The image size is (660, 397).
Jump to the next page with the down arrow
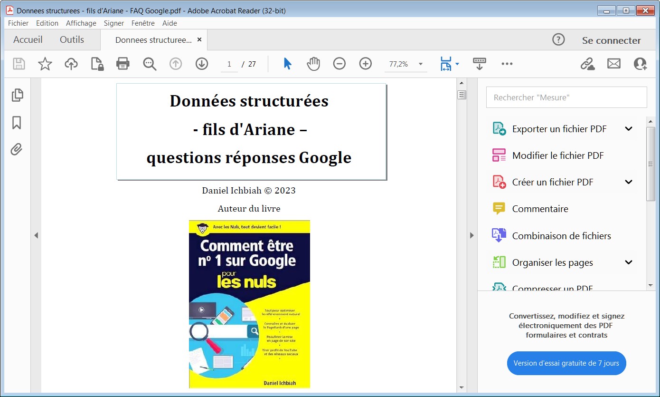201,64
